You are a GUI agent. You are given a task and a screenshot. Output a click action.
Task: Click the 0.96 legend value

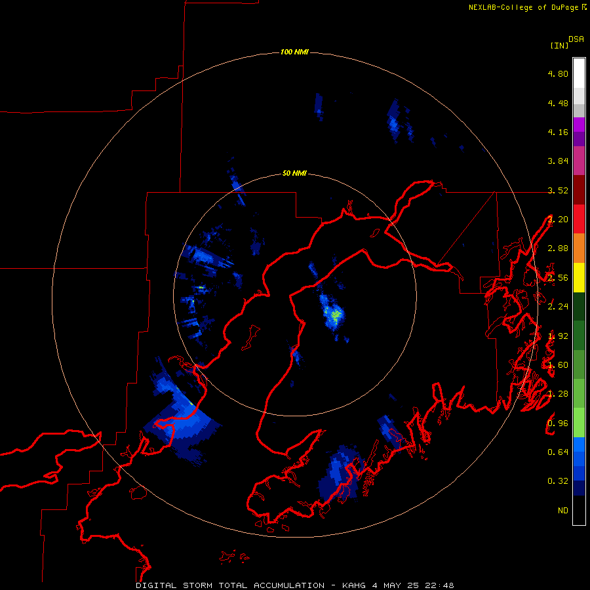(558, 423)
